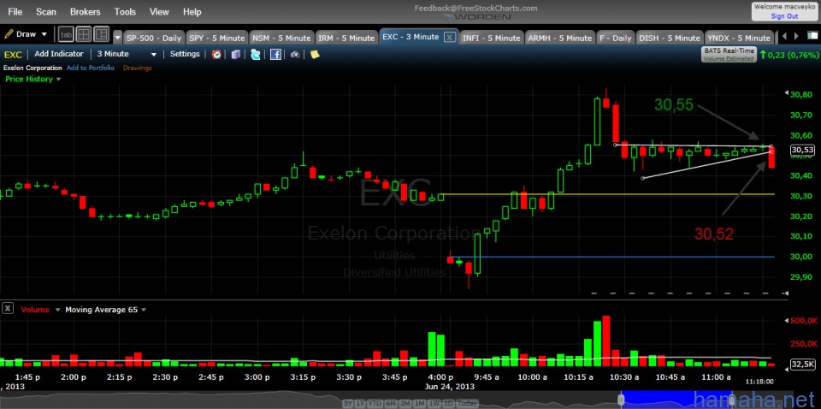Screen dimensions: 821x409
Task: Click the Add to Portfolio link
Action: [91, 68]
